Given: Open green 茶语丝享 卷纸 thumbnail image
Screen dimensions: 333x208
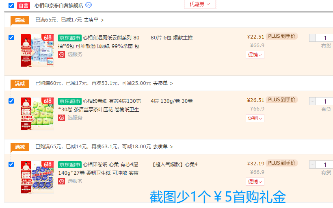Looking at the screenshot, I should click(x=37, y=114).
